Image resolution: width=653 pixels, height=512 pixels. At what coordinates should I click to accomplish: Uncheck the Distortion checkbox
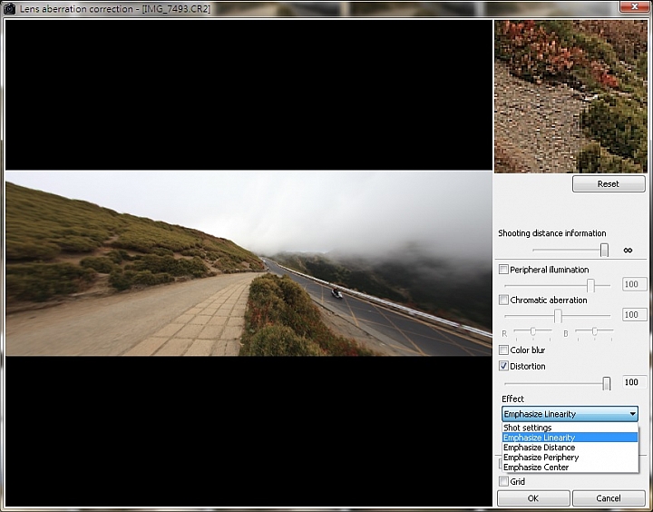coord(503,366)
